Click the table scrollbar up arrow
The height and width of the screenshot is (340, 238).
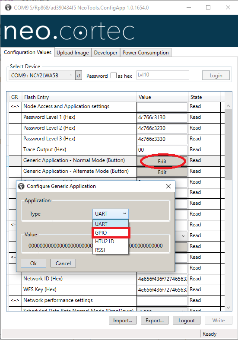click(x=228, y=106)
